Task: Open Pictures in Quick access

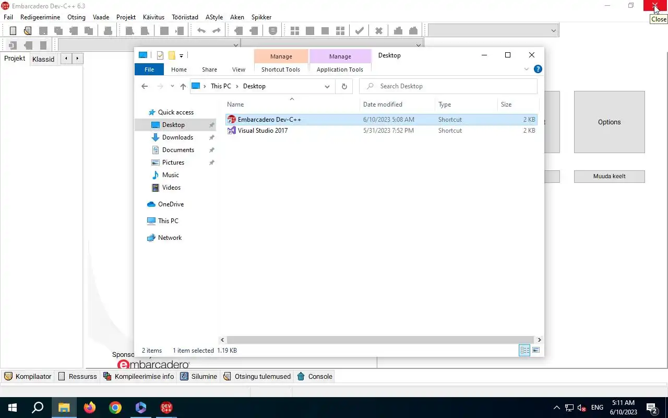Action: 173,162
